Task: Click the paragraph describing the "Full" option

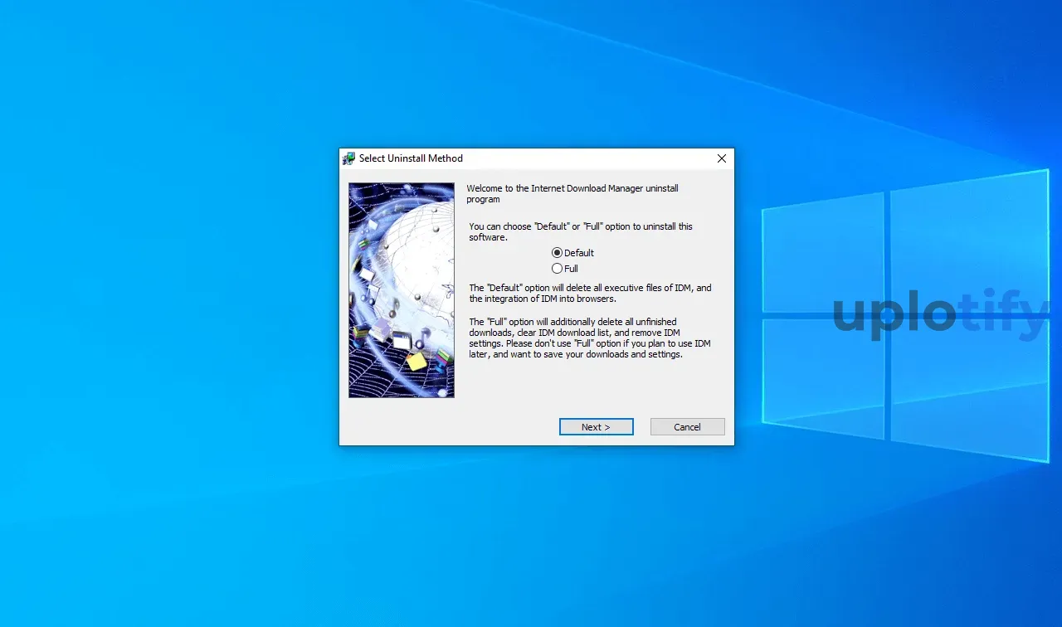Action: (x=589, y=338)
